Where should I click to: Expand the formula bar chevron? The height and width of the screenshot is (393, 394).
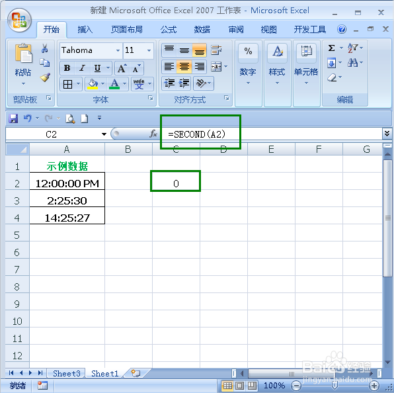click(387, 134)
